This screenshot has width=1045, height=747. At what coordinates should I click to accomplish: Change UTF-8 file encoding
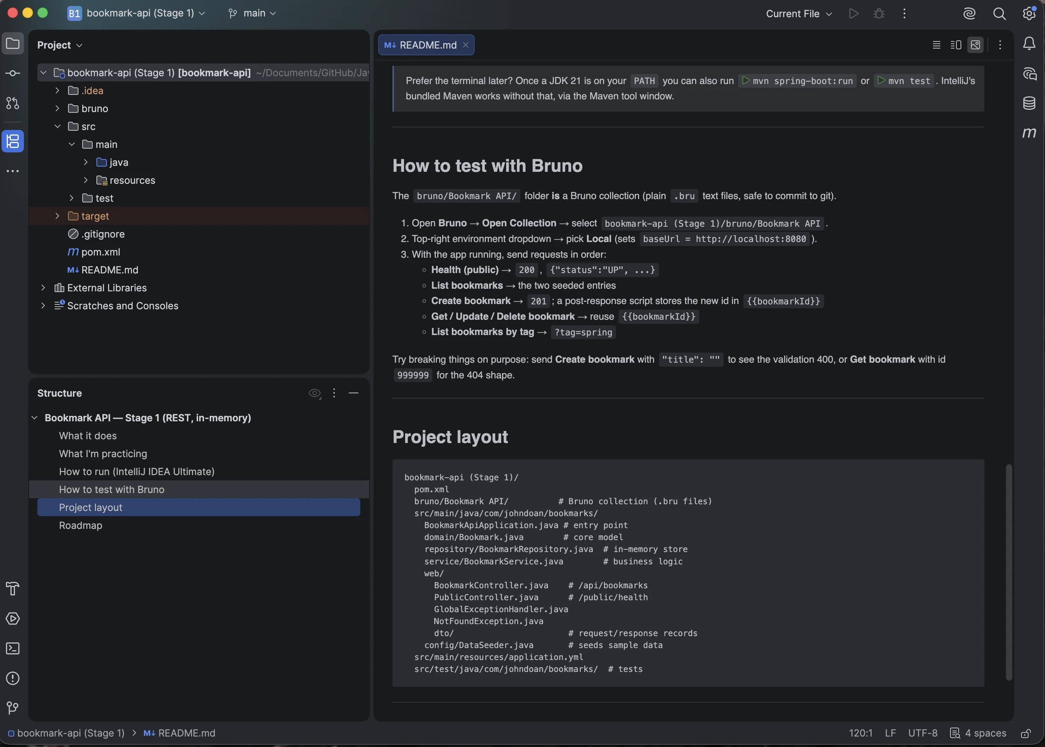(x=923, y=733)
